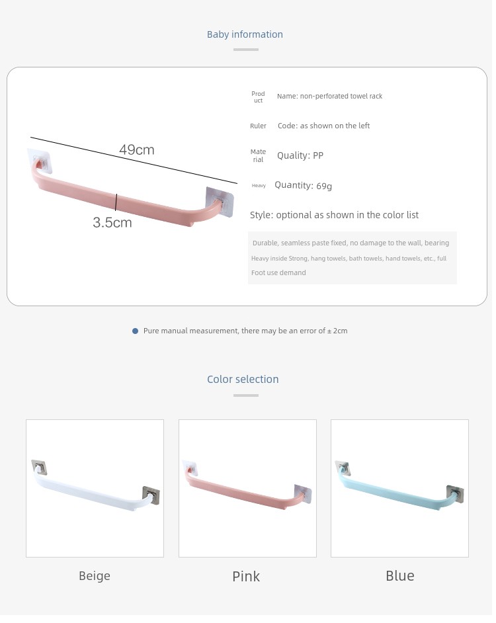Click the 3.5cm width measurement label
The width and height of the screenshot is (496, 623).
tap(113, 224)
